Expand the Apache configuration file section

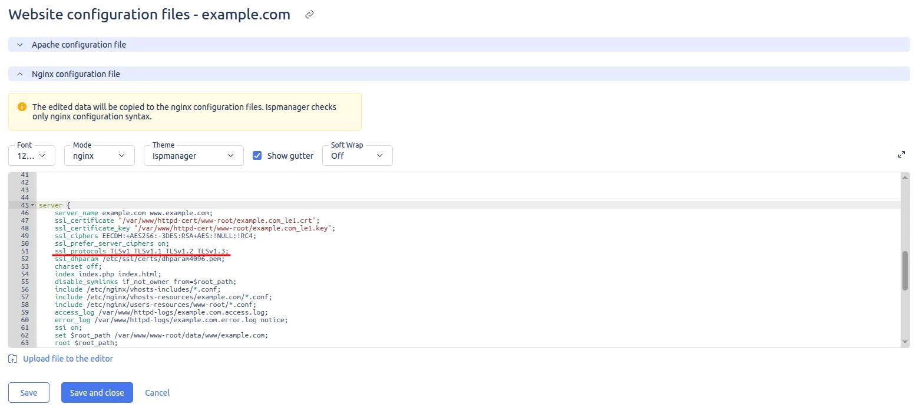tap(459, 45)
